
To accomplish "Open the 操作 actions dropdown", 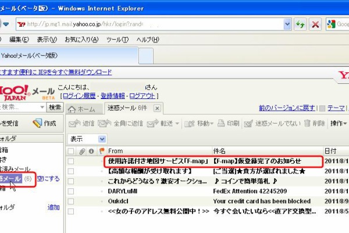I will (x=339, y=123).
